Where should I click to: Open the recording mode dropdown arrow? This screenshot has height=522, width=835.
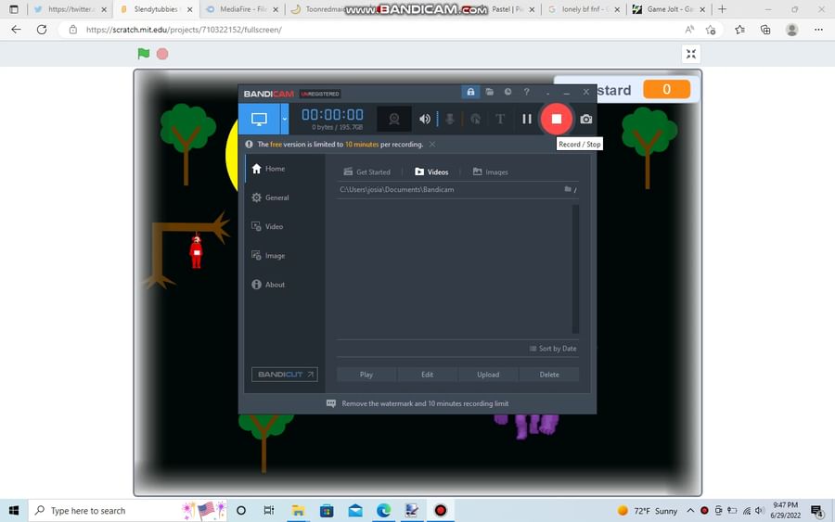click(285, 119)
